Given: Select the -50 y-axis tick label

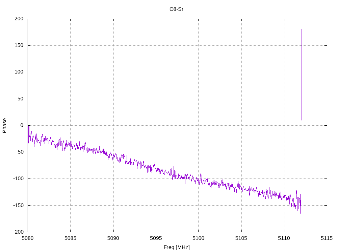Looking at the screenshot, I should coord(19,152).
